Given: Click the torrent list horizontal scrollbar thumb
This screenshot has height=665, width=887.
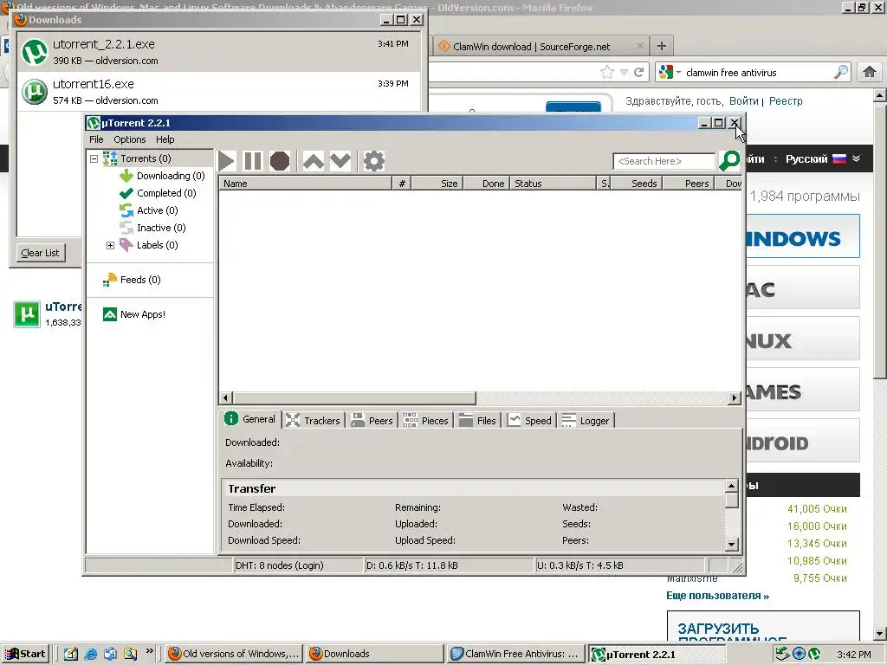Looking at the screenshot, I should point(354,398).
